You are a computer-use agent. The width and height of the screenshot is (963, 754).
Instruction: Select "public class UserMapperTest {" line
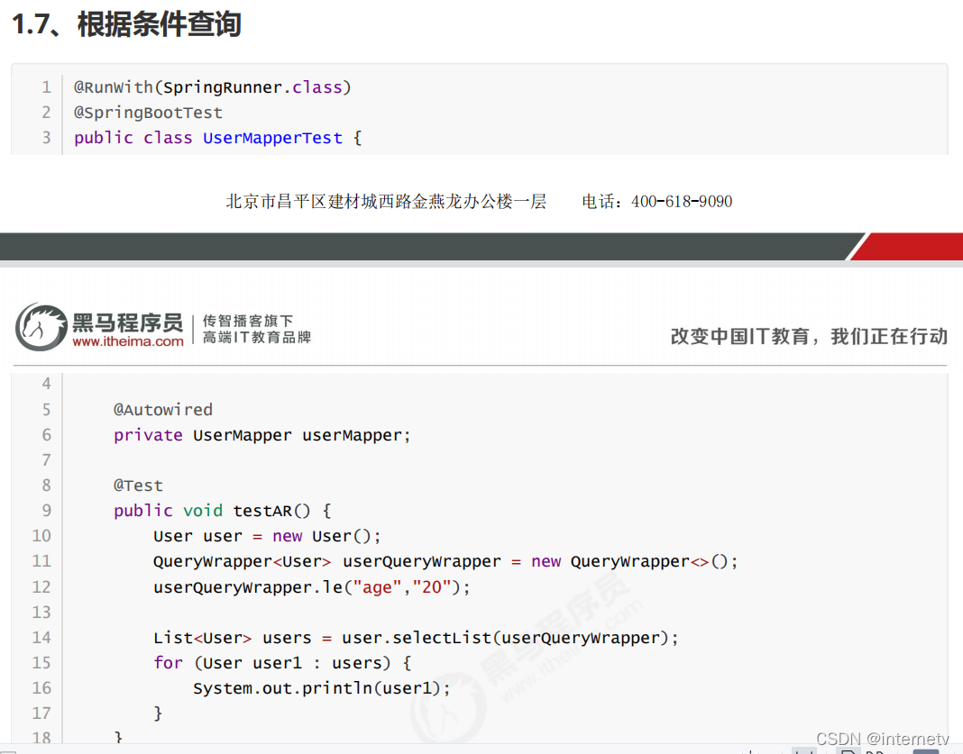click(x=218, y=138)
